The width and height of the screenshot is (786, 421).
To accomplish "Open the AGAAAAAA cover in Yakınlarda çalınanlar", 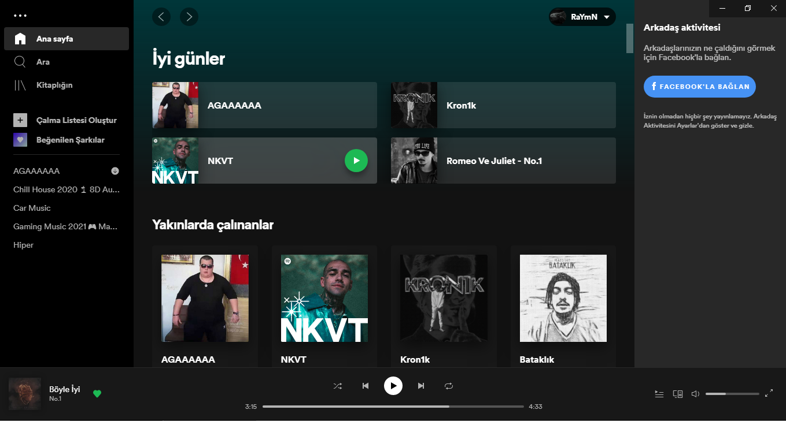I will coord(205,298).
